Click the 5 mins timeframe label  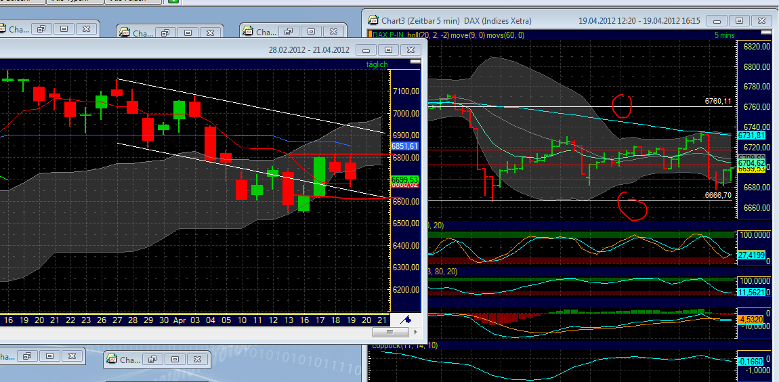click(x=724, y=35)
